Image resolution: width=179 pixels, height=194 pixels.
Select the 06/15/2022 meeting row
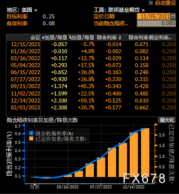tap(91, 72)
